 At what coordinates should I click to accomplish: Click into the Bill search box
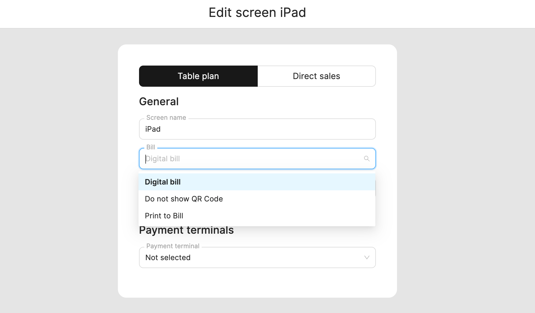[x=254, y=159]
